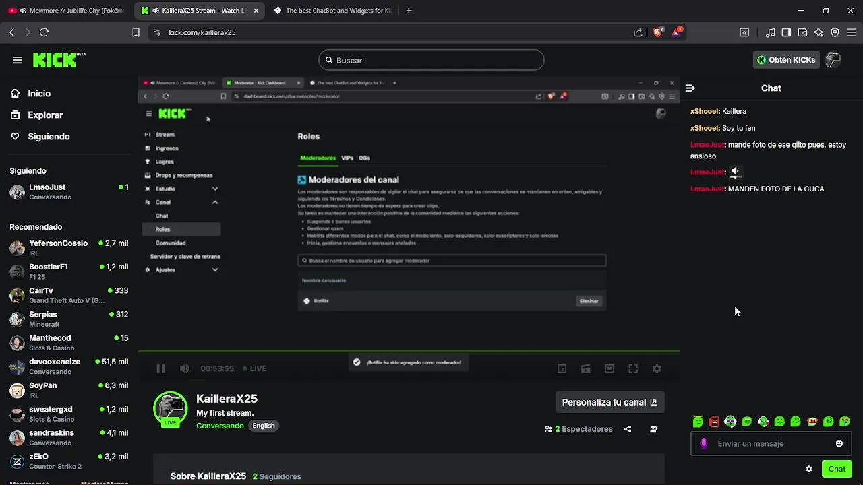Mute the KailleraX25 Stream browser tab audio
This screenshot has height=485, width=863.
coord(156,11)
